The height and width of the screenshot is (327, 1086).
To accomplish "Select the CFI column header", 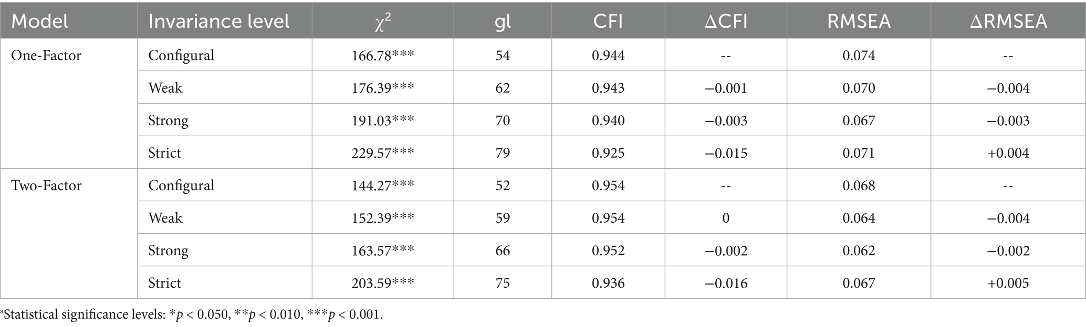I will point(608,21).
